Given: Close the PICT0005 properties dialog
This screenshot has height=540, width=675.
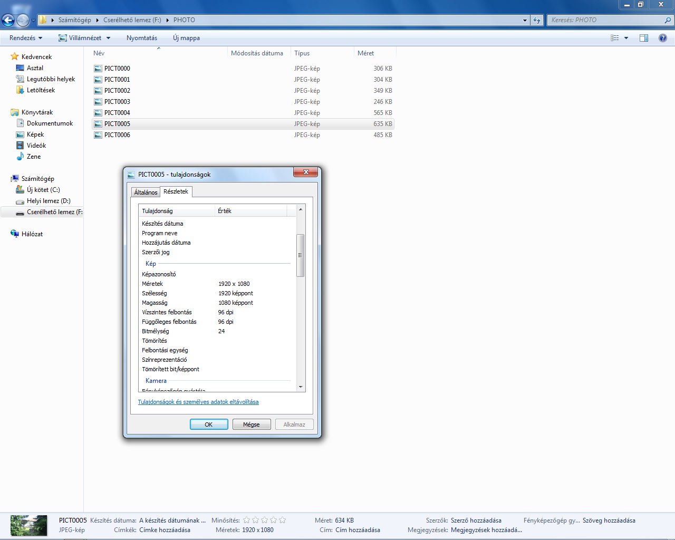Looking at the screenshot, I should [x=306, y=172].
